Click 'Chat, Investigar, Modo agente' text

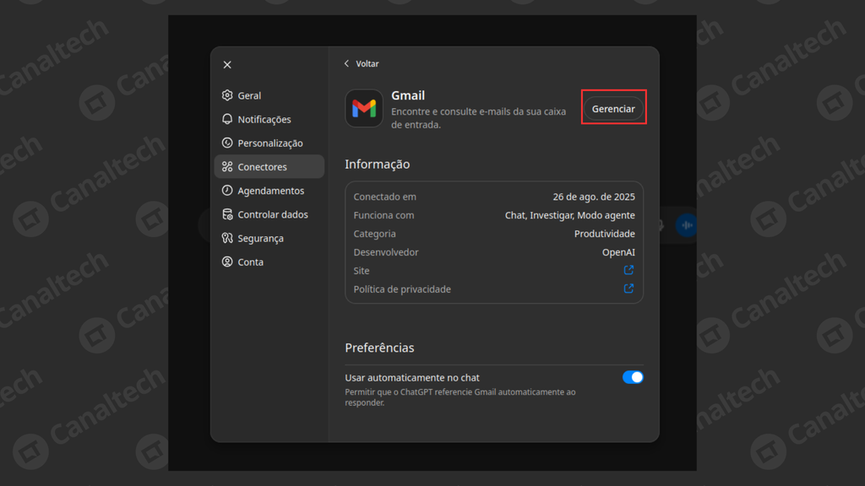[x=570, y=215]
